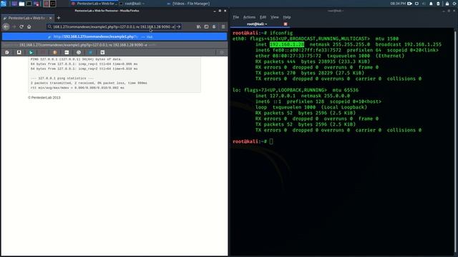Click the taskbar clock showing 08:34 PM
458x257 pixels.
coord(398,4)
